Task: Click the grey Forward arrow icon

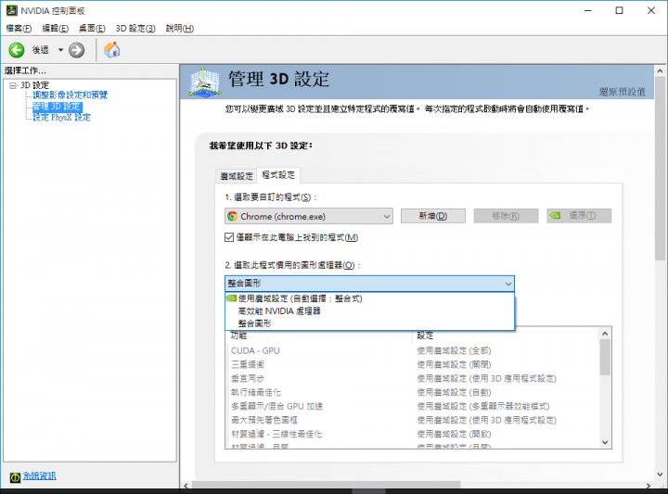Action: click(x=77, y=50)
